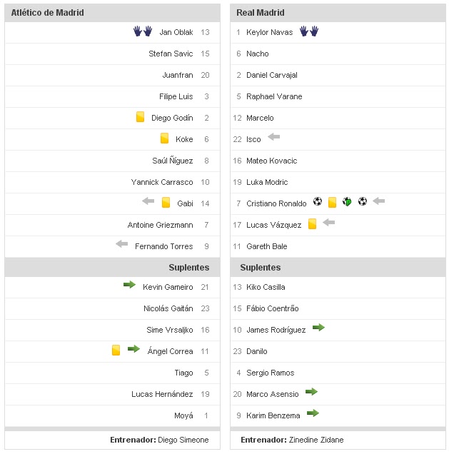Screen dimensions: 449x454
Task: Click the substituted-off arrow next to Gabi
Action: pos(148,202)
